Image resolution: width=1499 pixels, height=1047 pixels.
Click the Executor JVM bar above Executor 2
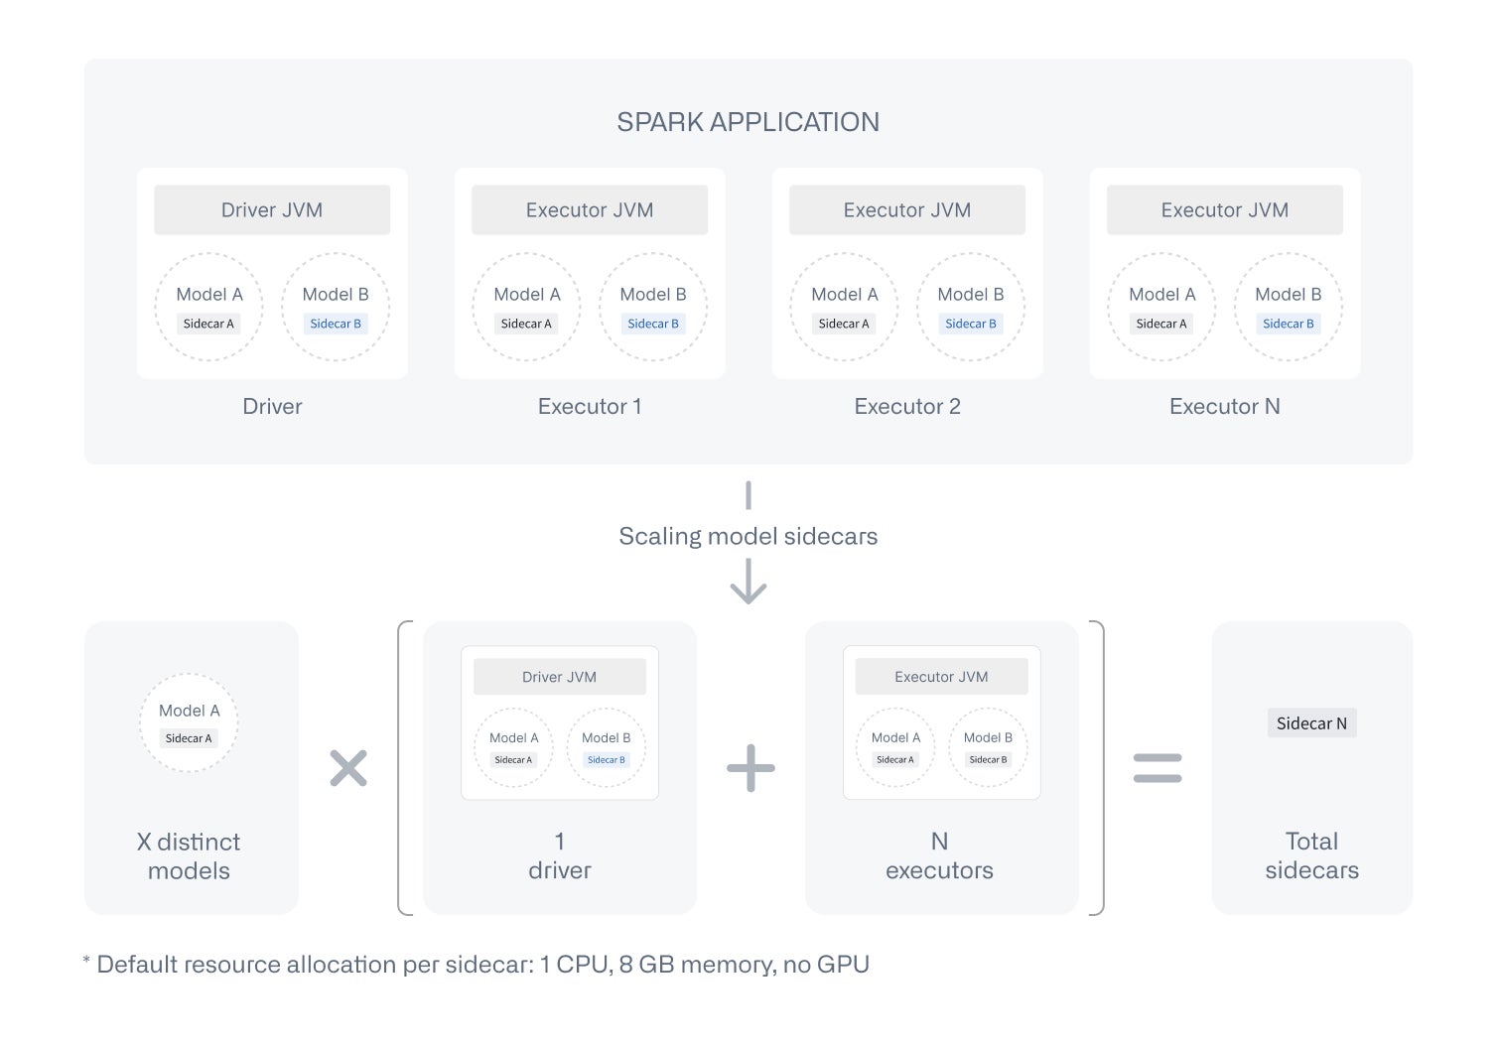tap(907, 210)
